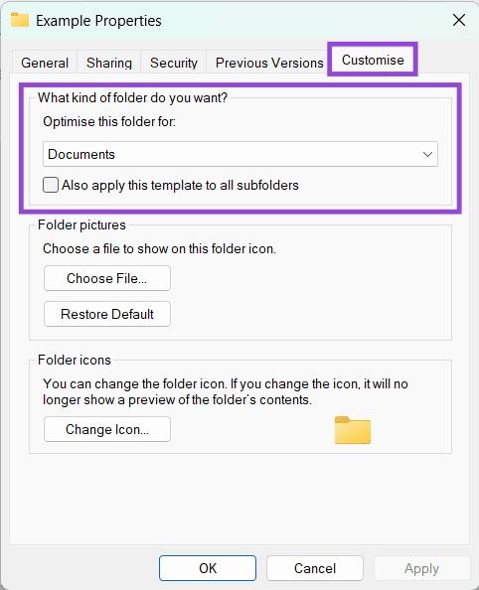Click the Example Properties title text

pos(98,20)
